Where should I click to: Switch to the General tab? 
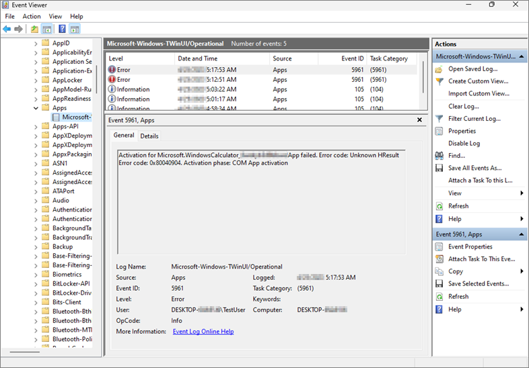pyautogui.click(x=124, y=135)
